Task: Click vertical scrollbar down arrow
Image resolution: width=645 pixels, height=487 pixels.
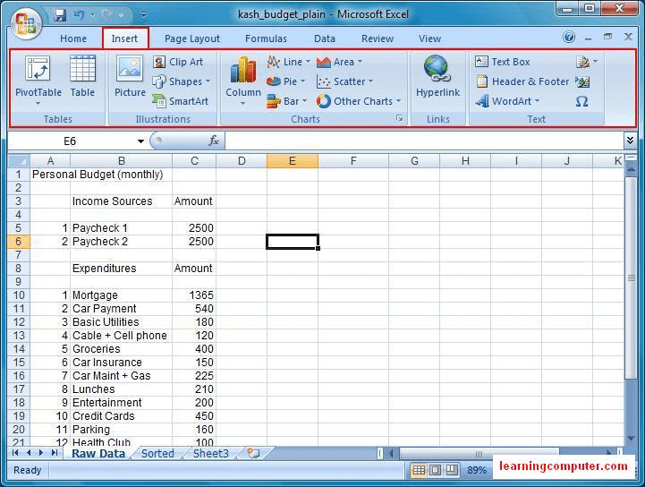Action: [x=631, y=439]
